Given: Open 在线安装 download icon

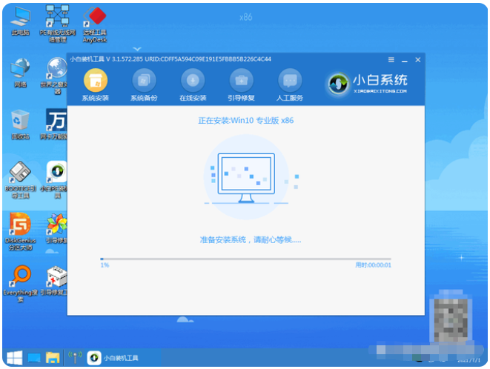Looking at the screenshot, I should (193, 81).
